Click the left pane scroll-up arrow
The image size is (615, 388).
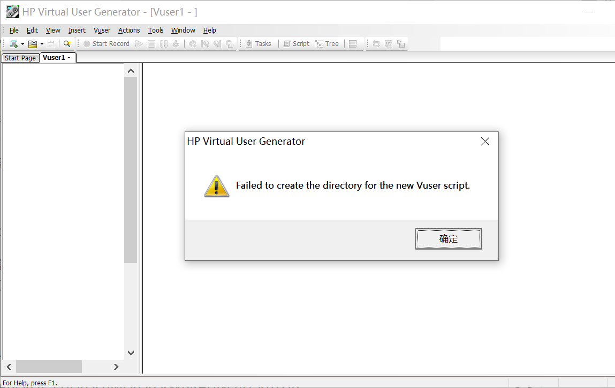click(x=131, y=71)
